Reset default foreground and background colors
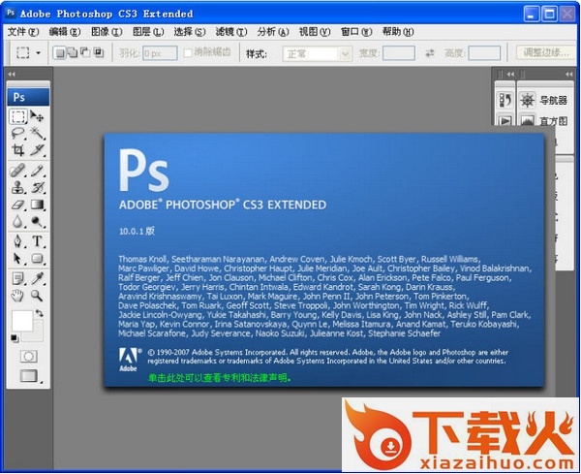Viewport: 581px width, 474px height. coord(15,338)
